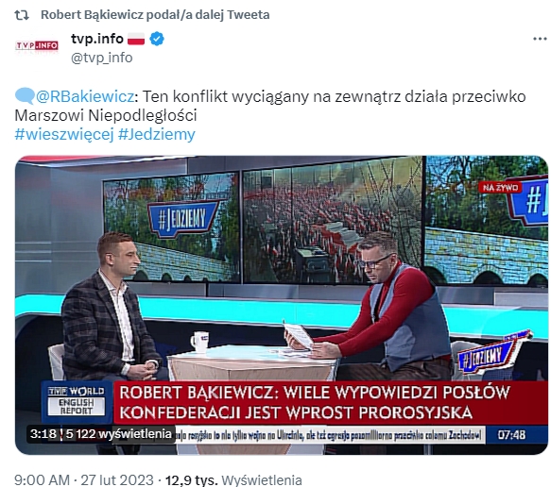Click the #Jedziemy logo on the studio screen
The height and width of the screenshot is (487, 551).
click(182, 219)
